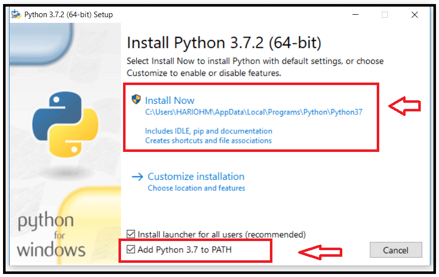Close the Python Setup window
The width and height of the screenshot is (439, 277).
pyautogui.click(x=415, y=15)
